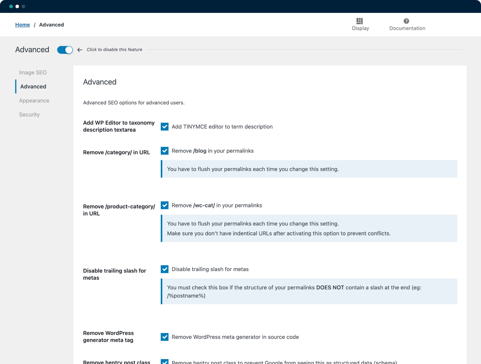Screen dimensions: 481x364
Task: Uncheck the Remove hentry post class checkbox
Action: point(165,362)
